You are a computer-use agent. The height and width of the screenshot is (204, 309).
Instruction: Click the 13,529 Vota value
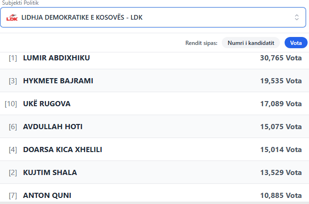[280, 173]
